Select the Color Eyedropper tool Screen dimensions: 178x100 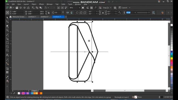(x=7, y=77)
